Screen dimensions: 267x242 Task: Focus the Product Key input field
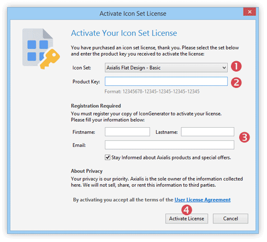[166, 81]
